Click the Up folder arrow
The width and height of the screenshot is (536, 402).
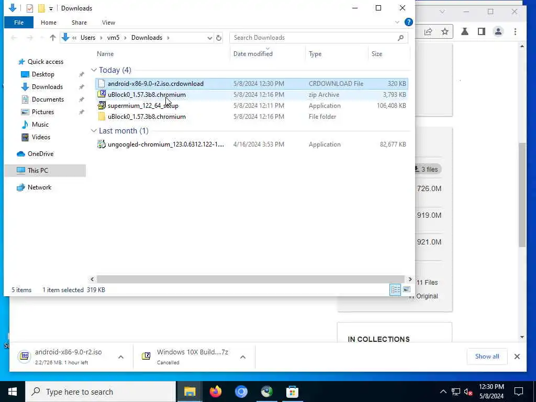point(53,38)
